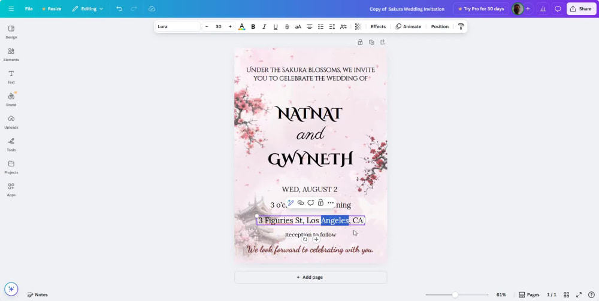Viewport: 599px width, 301px height.
Task: Open the help question mark icon
Action: tap(591, 294)
